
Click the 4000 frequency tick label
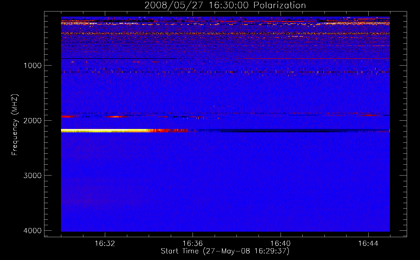32,231
